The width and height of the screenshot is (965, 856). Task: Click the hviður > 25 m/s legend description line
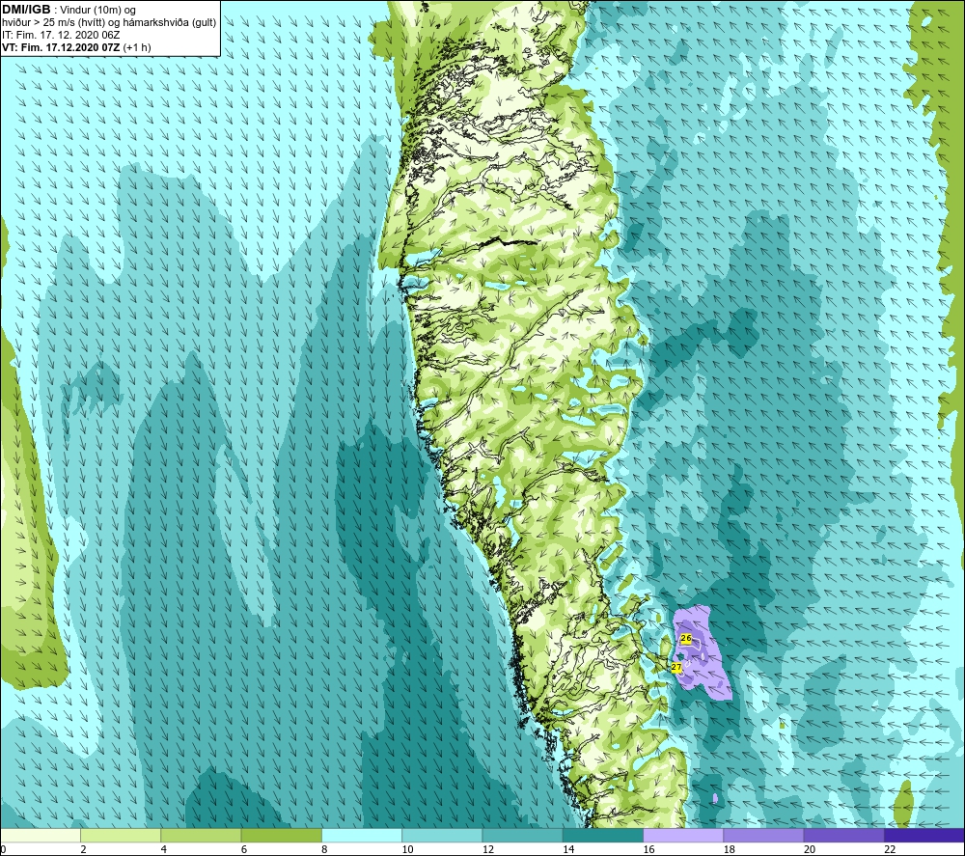pos(109,23)
